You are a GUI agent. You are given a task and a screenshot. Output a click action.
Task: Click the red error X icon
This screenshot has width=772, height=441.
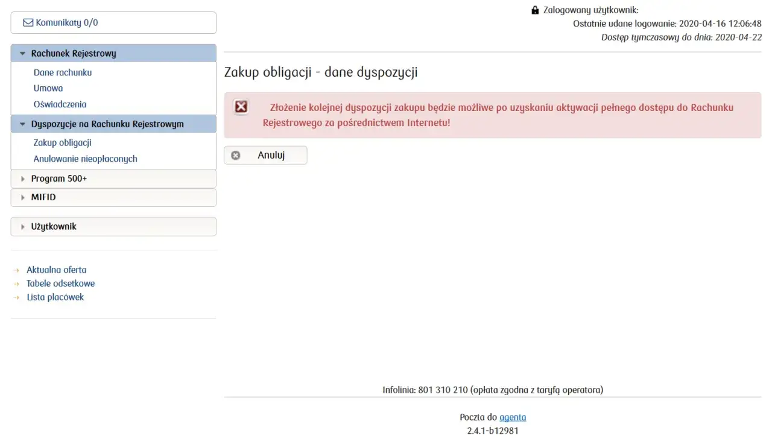click(x=241, y=107)
